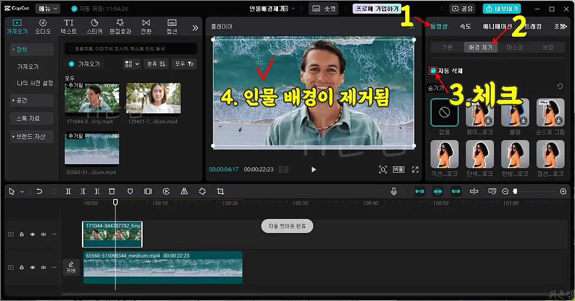
Task: Open the 모두 filter dropdown
Action: pos(184,64)
